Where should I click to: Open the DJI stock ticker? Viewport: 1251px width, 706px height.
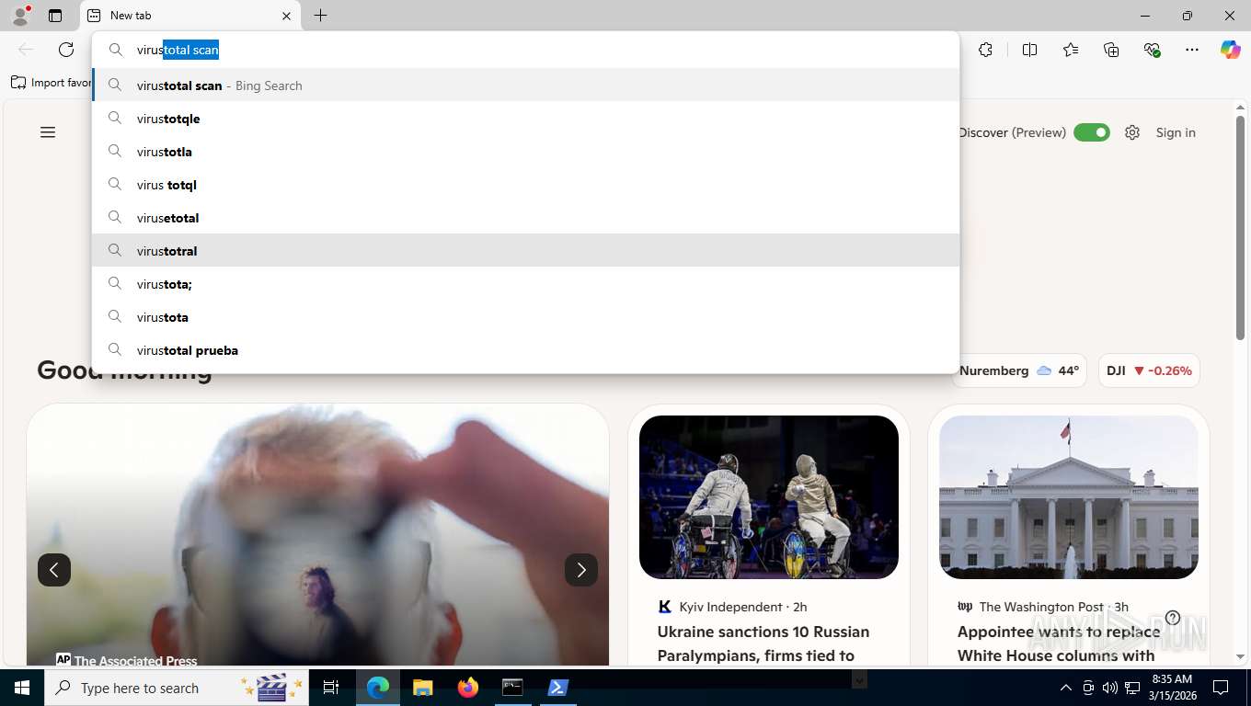click(x=1149, y=370)
